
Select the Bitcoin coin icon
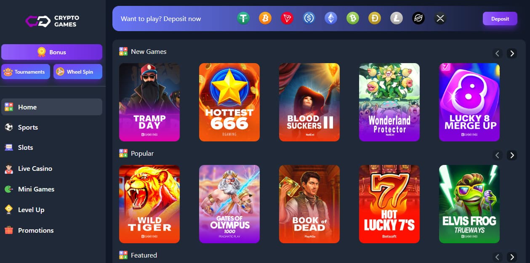[265, 18]
